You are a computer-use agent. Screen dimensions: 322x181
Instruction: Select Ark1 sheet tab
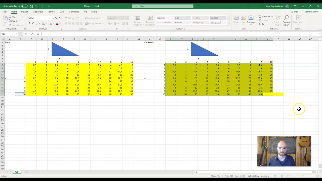point(17,172)
